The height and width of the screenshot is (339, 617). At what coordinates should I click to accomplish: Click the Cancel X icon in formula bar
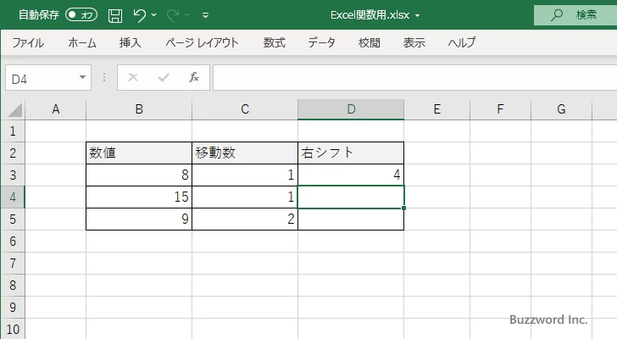[x=133, y=77]
